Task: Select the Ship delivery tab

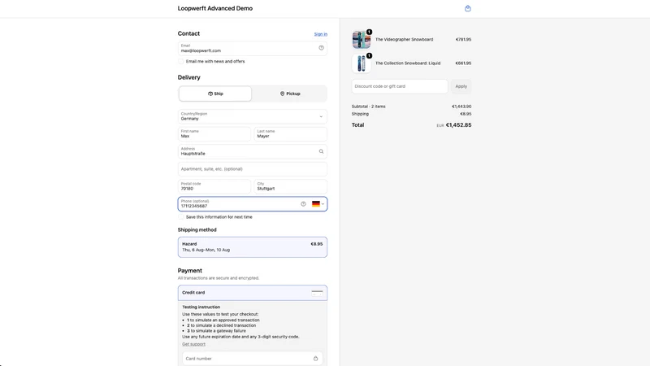Action: click(x=215, y=94)
